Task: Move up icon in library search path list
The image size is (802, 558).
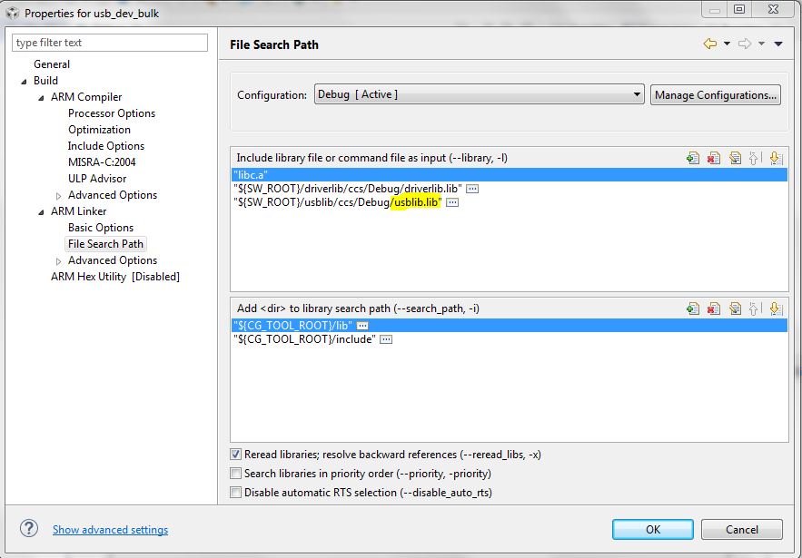Action: (x=754, y=308)
